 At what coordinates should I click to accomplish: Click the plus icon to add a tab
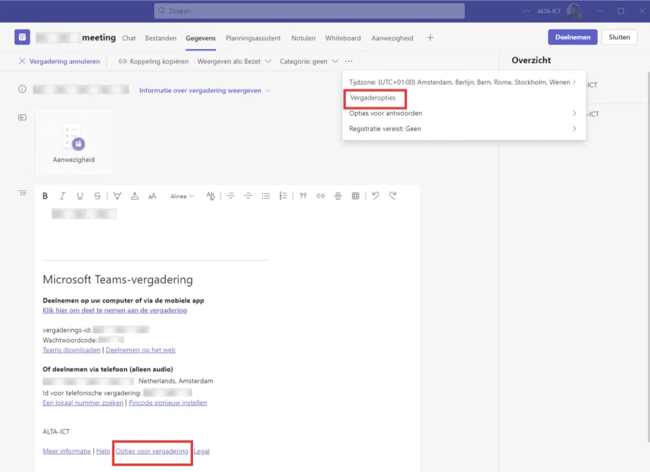click(x=430, y=38)
